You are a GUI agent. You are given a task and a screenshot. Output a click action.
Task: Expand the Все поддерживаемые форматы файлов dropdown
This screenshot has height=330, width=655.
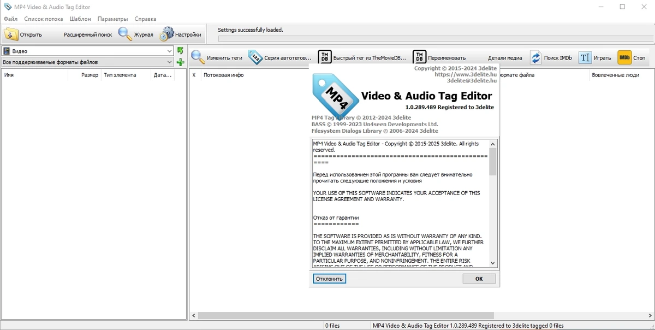170,62
